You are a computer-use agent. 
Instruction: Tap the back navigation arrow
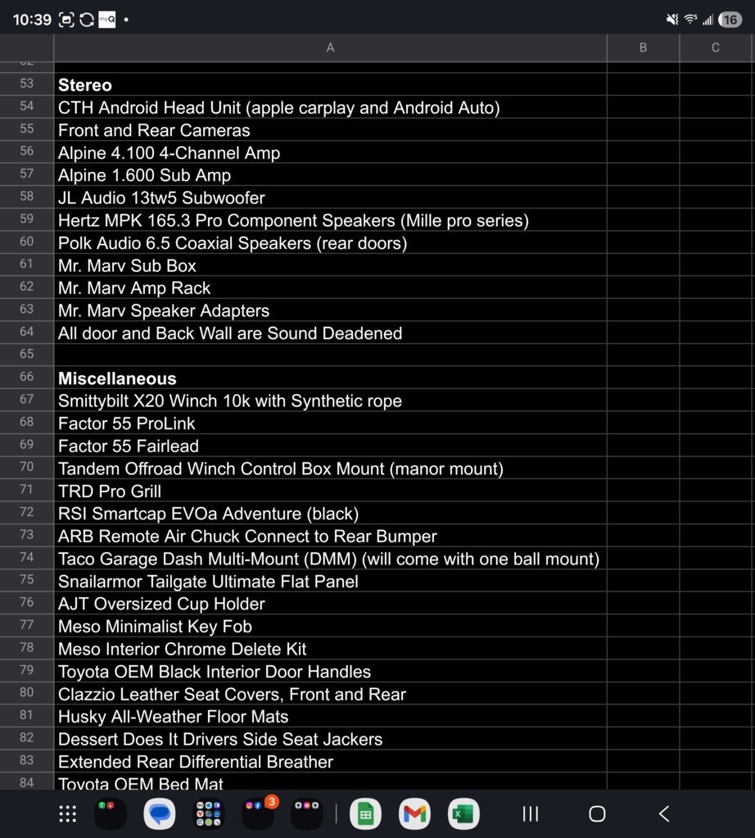664,814
